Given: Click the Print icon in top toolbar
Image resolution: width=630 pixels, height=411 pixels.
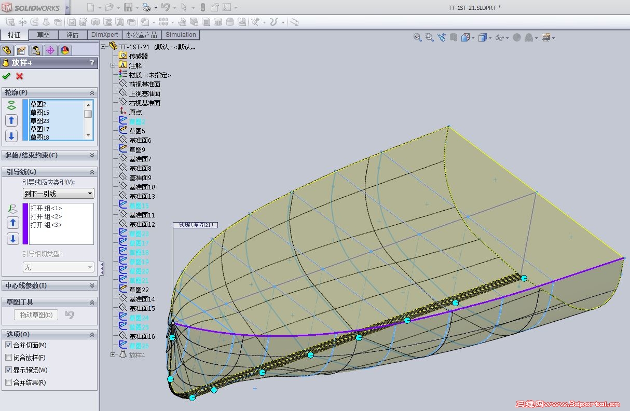Looking at the screenshot, I should 146,7.
